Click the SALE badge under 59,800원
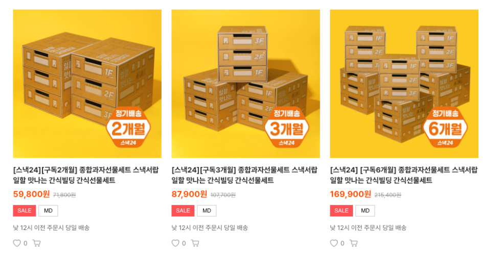Image resolution: width=494 pixels, height=256 pixels. coord(25,211)
